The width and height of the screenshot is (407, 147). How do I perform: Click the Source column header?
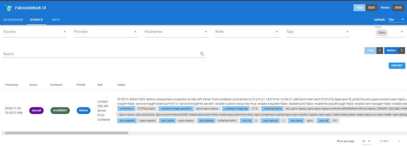coord(33,85)
